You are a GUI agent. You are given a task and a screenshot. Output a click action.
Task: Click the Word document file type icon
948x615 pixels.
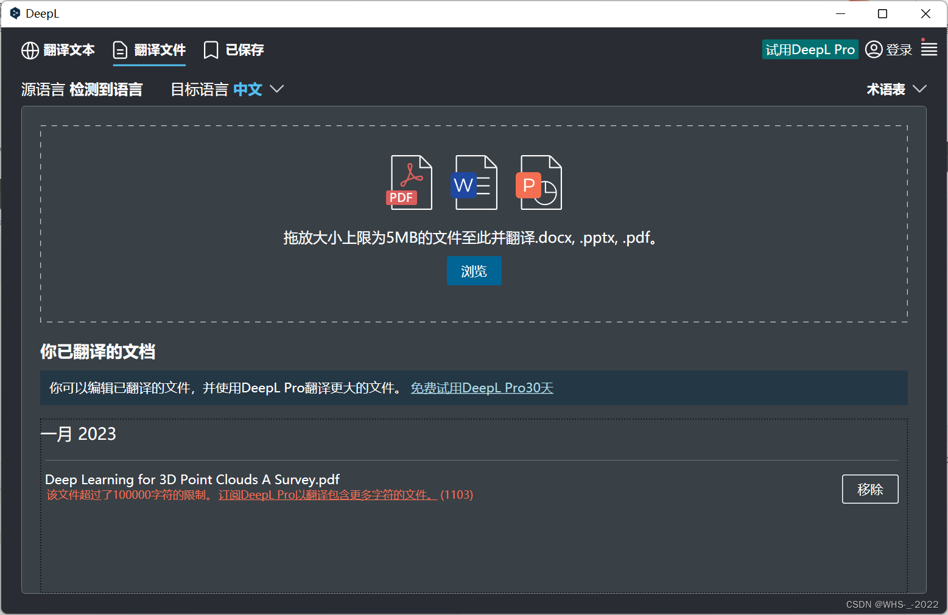pyautogui.click(x=474, y=182)
